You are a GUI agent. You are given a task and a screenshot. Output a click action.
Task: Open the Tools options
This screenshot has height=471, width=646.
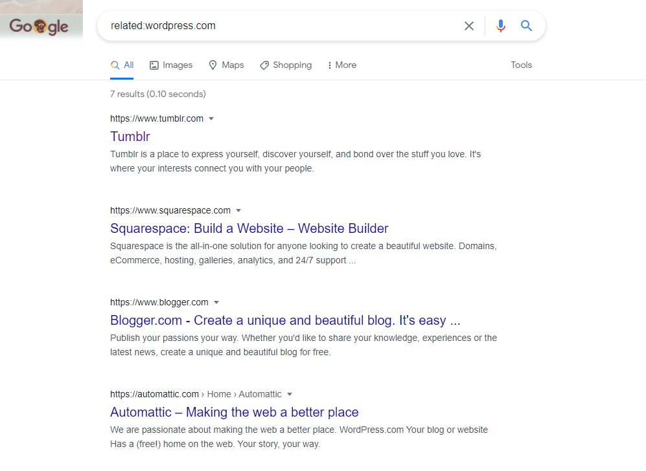[x=521, y=65]
